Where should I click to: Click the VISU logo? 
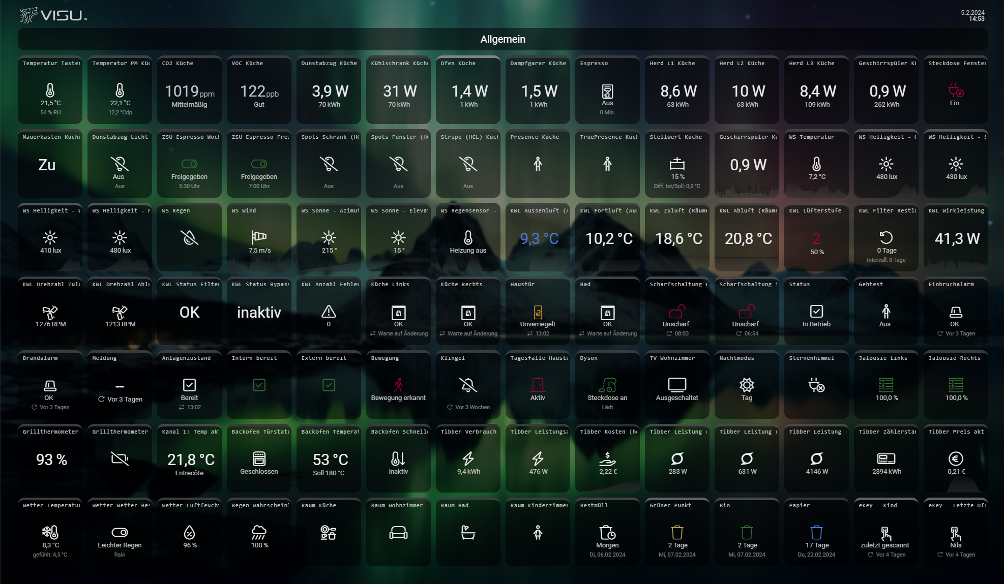pyautogui.click(x=53, y=16)
